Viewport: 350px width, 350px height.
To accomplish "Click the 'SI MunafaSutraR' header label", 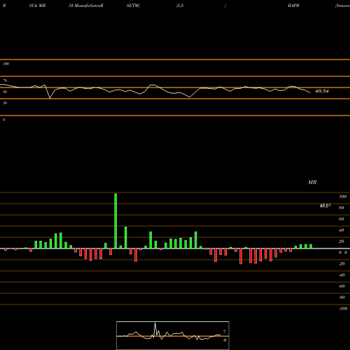I will coord(86,6).
